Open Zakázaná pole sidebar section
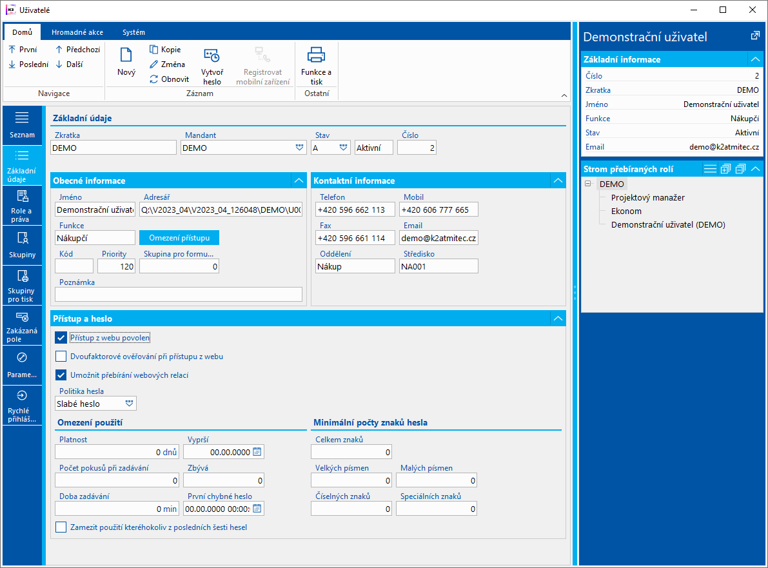The height and width of the screenshot is (568, 768). click(23, 326)
